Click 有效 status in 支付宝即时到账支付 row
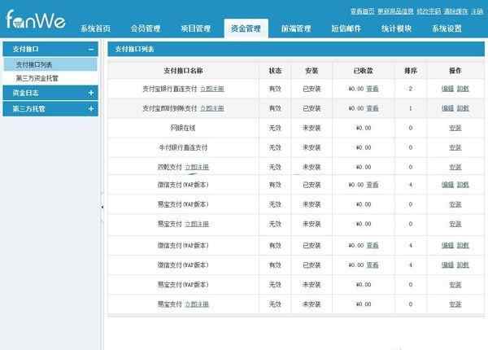488x350 pixels. [275, 108]
